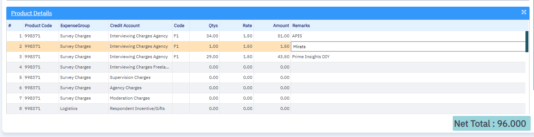This screenshot has height=137, width=534.
Task: Sort by the Product Code column header
Action: 38,26
